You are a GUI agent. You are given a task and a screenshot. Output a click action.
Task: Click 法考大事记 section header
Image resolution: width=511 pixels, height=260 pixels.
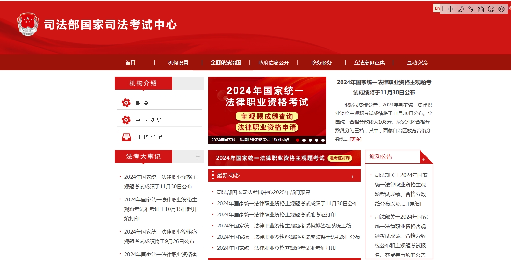143,156
